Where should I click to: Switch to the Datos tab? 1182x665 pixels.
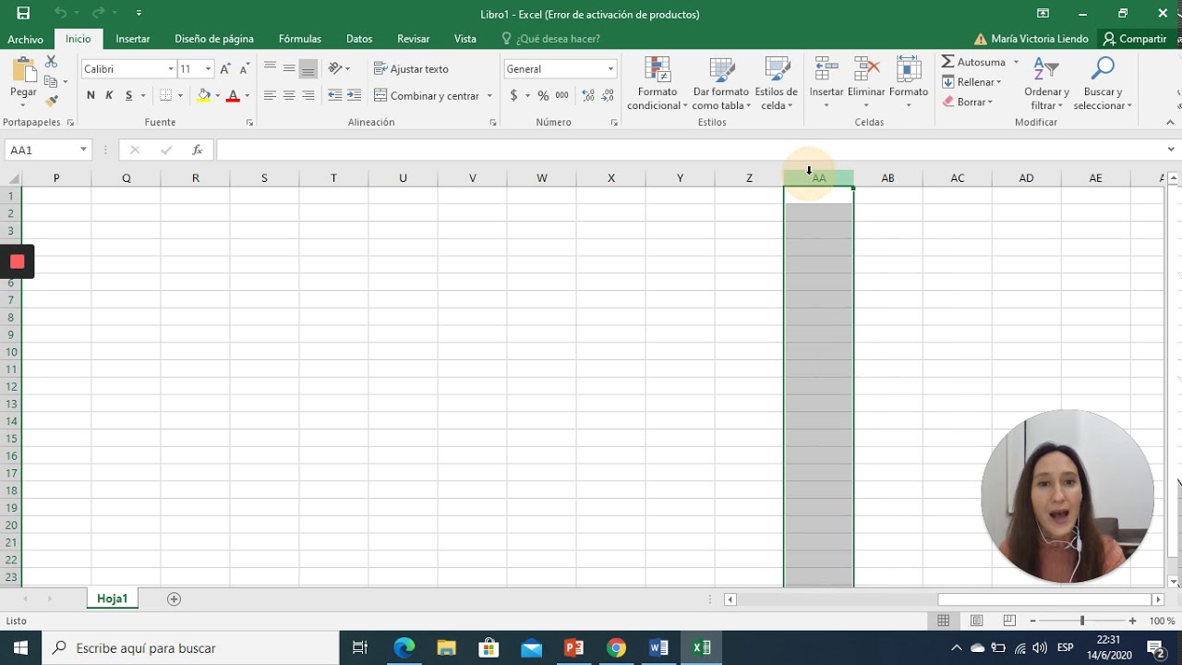pyautogui.click(x=359, y=39)
